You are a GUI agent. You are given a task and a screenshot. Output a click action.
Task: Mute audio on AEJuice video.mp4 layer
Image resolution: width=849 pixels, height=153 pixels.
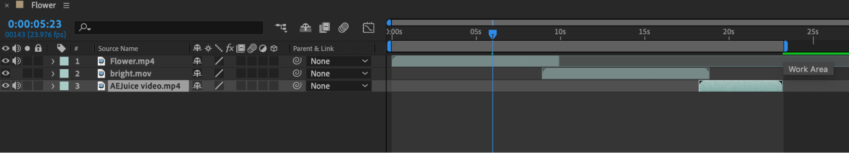pos(17,86)
